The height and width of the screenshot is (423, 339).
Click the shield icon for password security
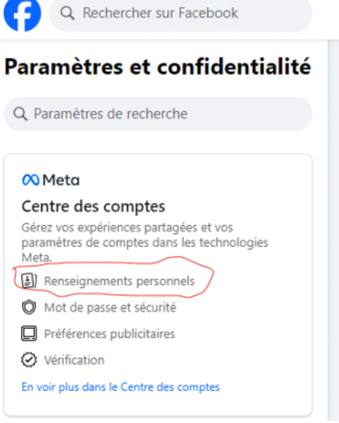coord(29,307)
